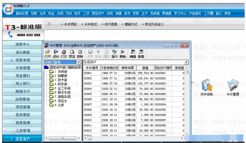
Task: Click the 卡片编号 column header
Action: (x=92, y=68)
